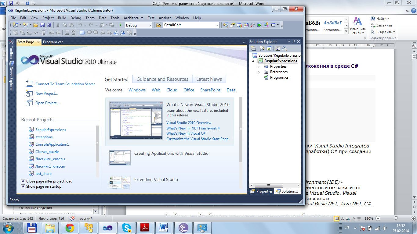Start debugging with the green play arrow
Screen dimensions: 417x234
click(121, 25)
